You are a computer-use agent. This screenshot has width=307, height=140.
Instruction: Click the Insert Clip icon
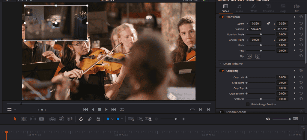click(52, 119)
